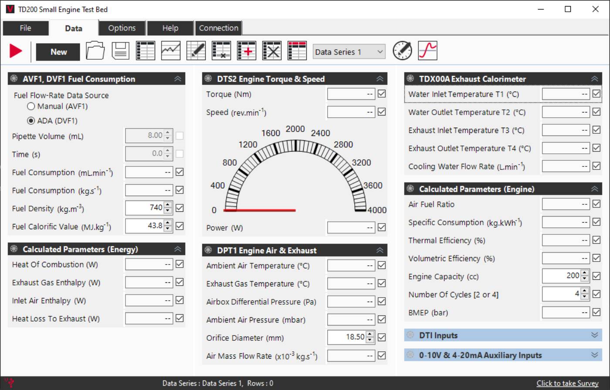Image resolution: width=610 pixels, height=390 pixels.
Task: Uncheck the Torque (Nm) display checkbox
Action: 381,94
